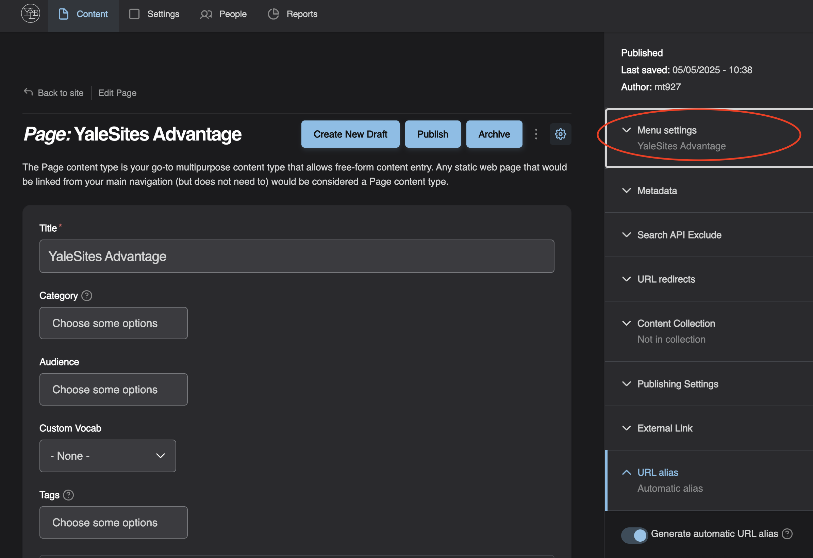
Task: Click the Tags help question icon
Action: pyautogui.click(x=68, y=495)
